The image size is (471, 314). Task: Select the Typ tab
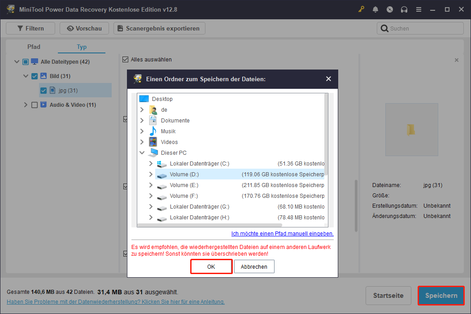82,47
